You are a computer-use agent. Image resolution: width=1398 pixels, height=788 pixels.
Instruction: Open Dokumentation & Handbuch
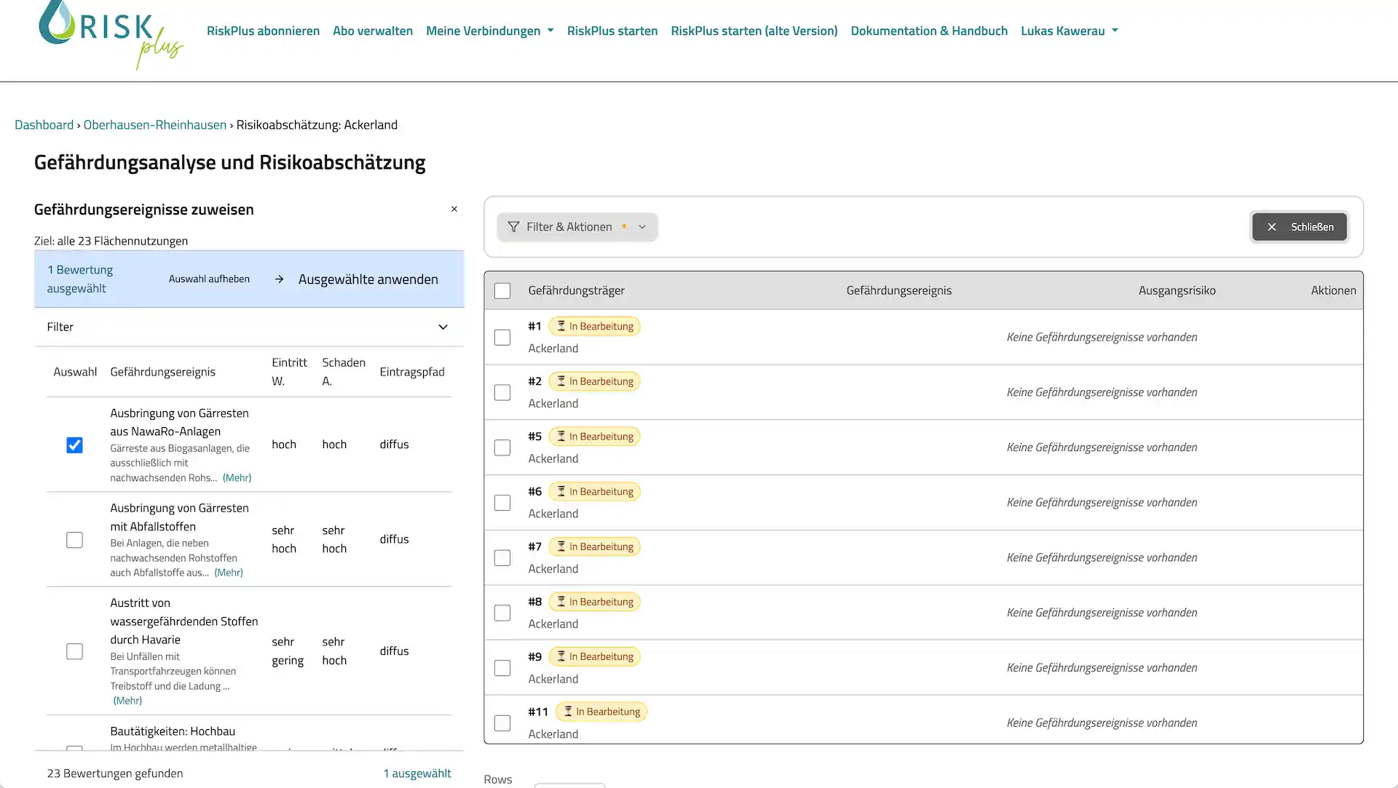point(929,31)
